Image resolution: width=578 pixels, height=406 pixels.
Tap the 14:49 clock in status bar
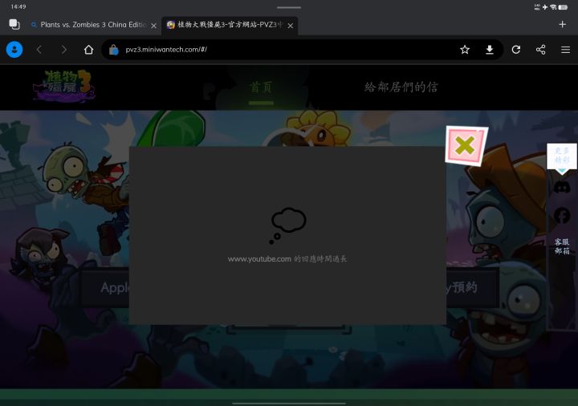click(x=18, y=6)
